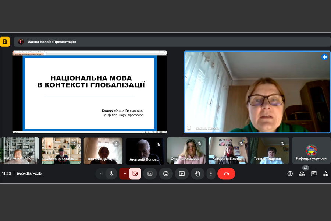Screen dimensions: 331x221
Task: Select Кафедра укрмови participant tile
Action: click(311, 151)
